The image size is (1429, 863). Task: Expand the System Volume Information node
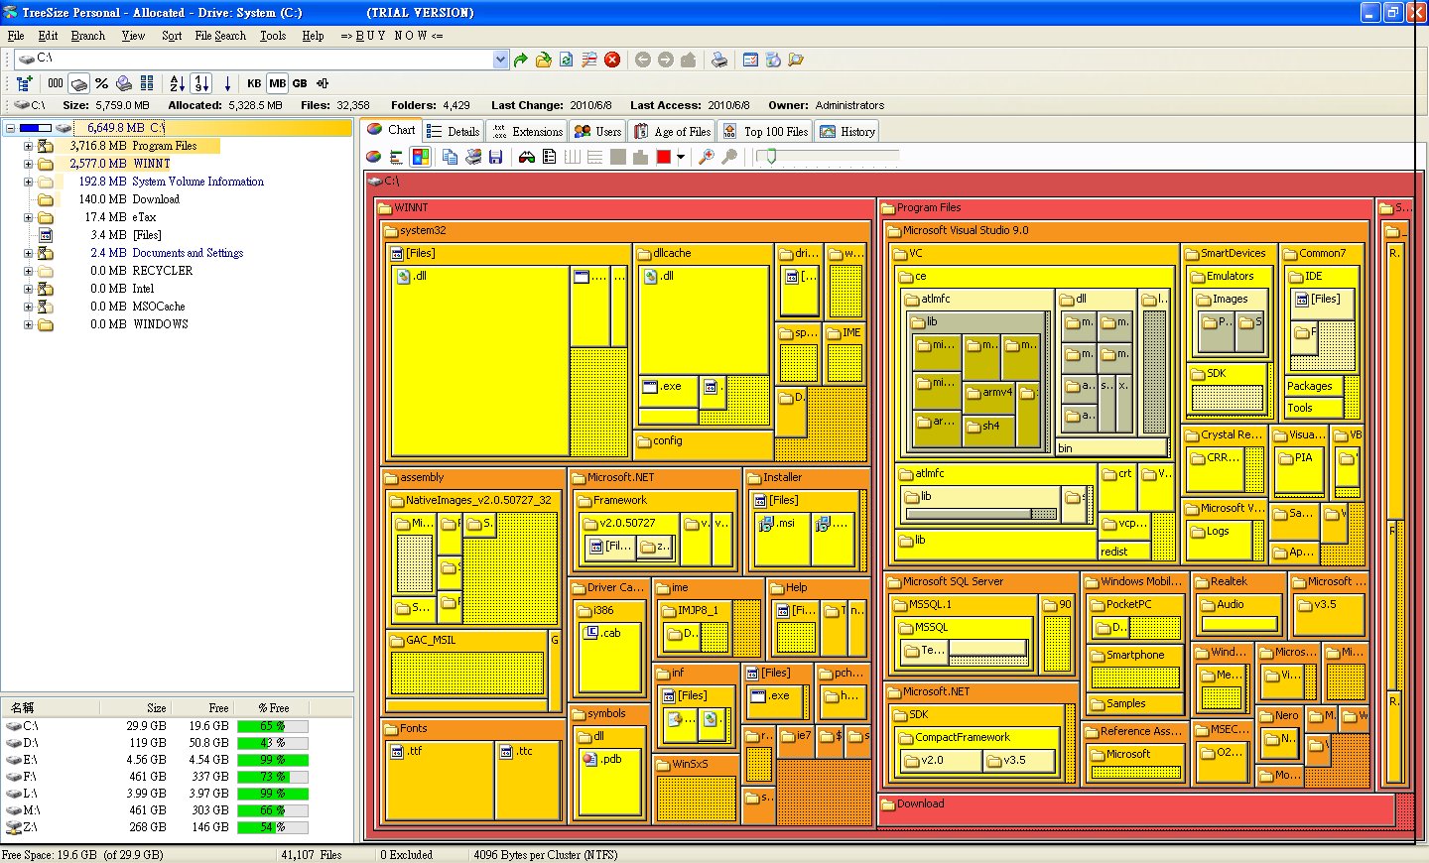(28, 182)
